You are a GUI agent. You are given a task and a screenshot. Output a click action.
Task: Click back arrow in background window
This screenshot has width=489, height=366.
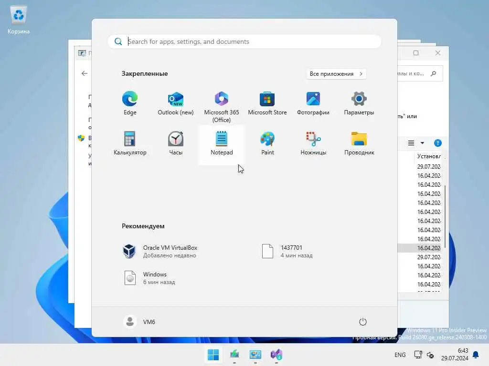pyautogui.click(x=84, y=73)
